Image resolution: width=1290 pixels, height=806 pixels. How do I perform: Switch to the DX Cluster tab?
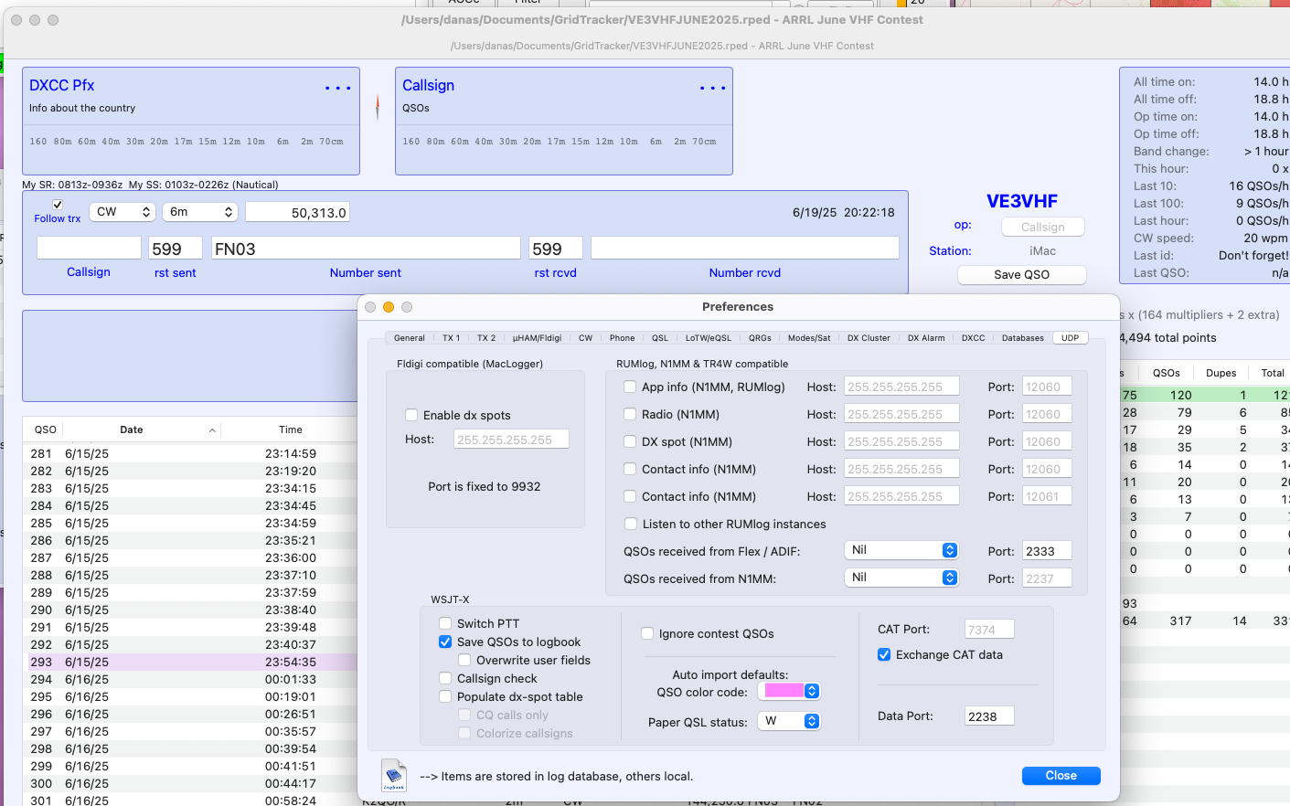click(x=868, y=338)
